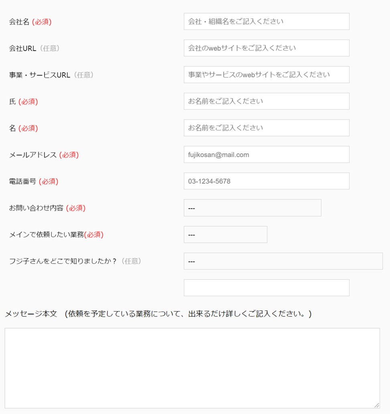This screenshot has height=414, width=390.
Task: Focus the メールアドレス input field
Action: click(x=266, y=155)
